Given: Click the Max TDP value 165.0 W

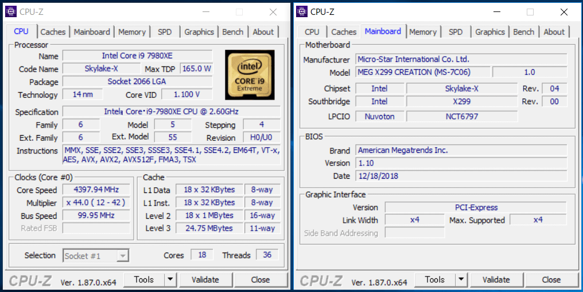Looking at the screenshot, I should coord(196,69).
